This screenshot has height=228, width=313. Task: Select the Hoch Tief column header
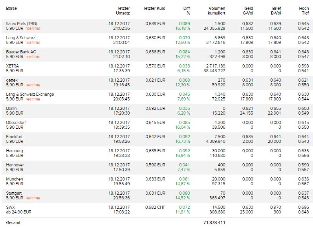coord(304,11)
